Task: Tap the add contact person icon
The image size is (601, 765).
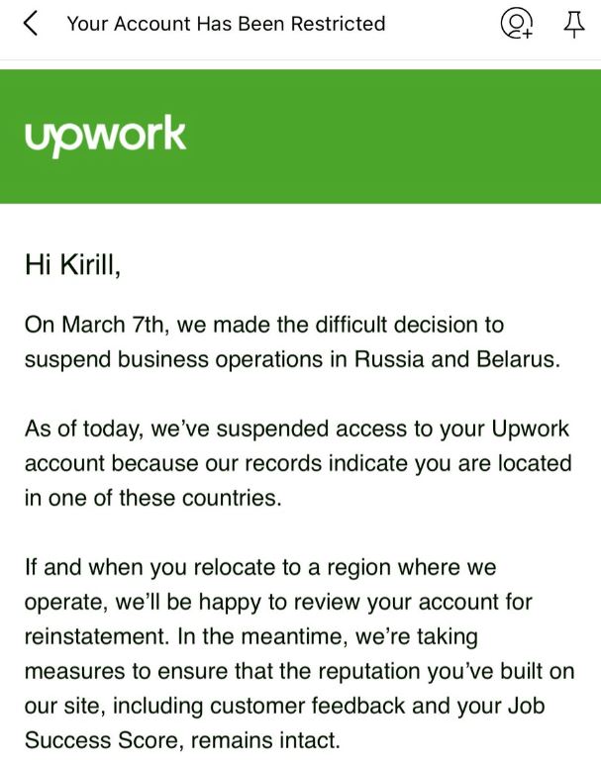Action: (516, 24)
